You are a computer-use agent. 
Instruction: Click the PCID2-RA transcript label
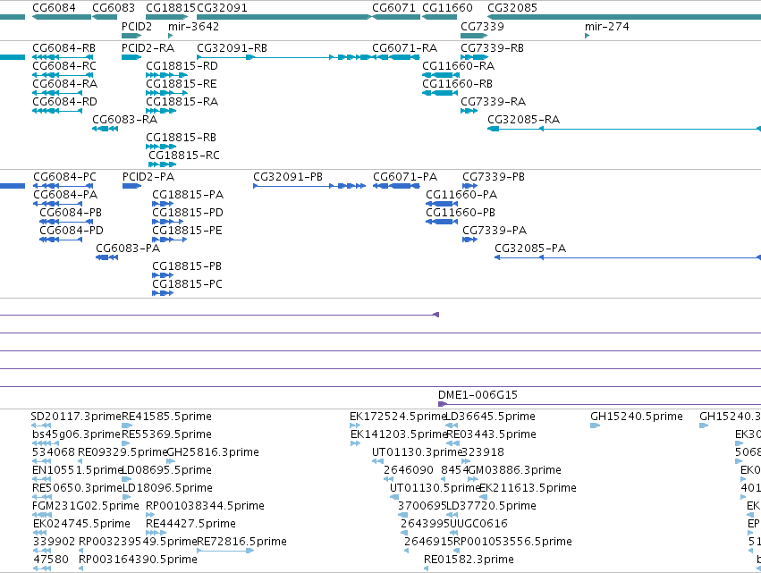(x=148, y=48)
